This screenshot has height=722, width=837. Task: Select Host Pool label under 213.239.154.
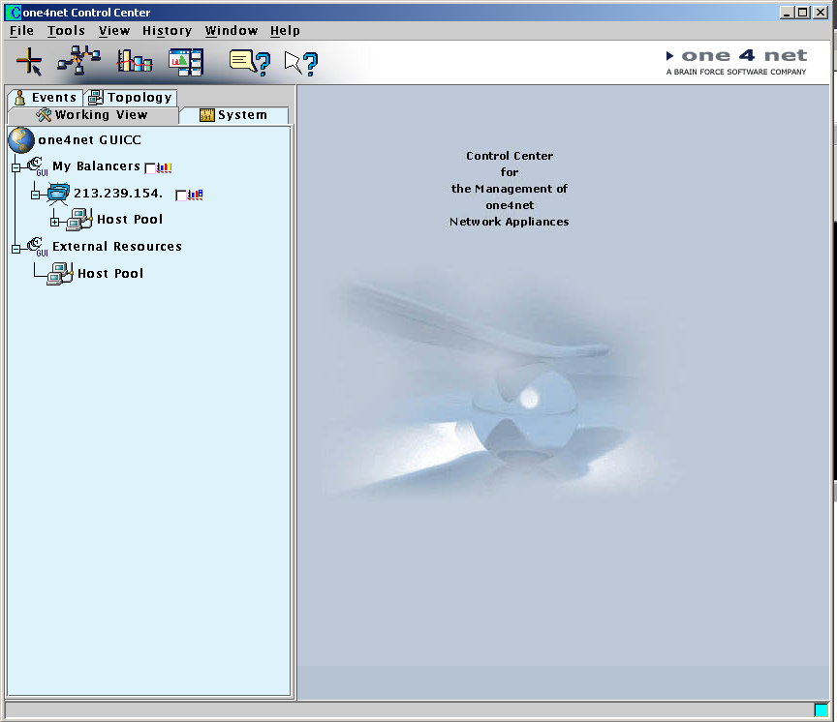click(130, 220)
